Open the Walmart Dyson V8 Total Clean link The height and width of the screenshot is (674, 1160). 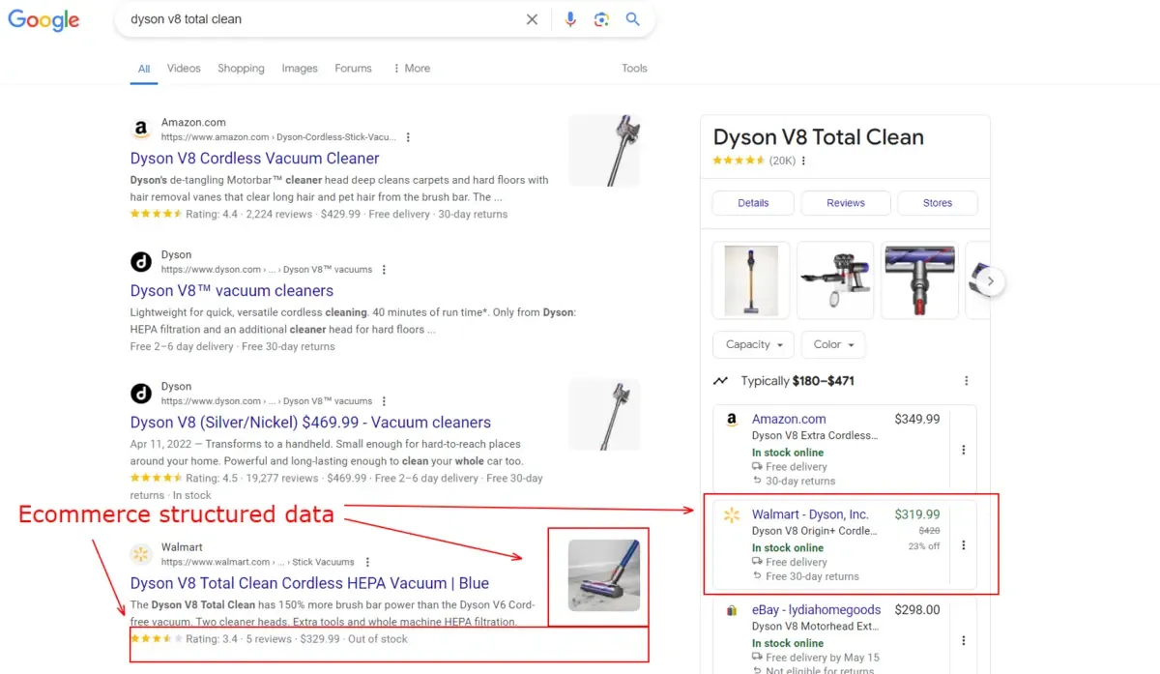coord(309,583)
